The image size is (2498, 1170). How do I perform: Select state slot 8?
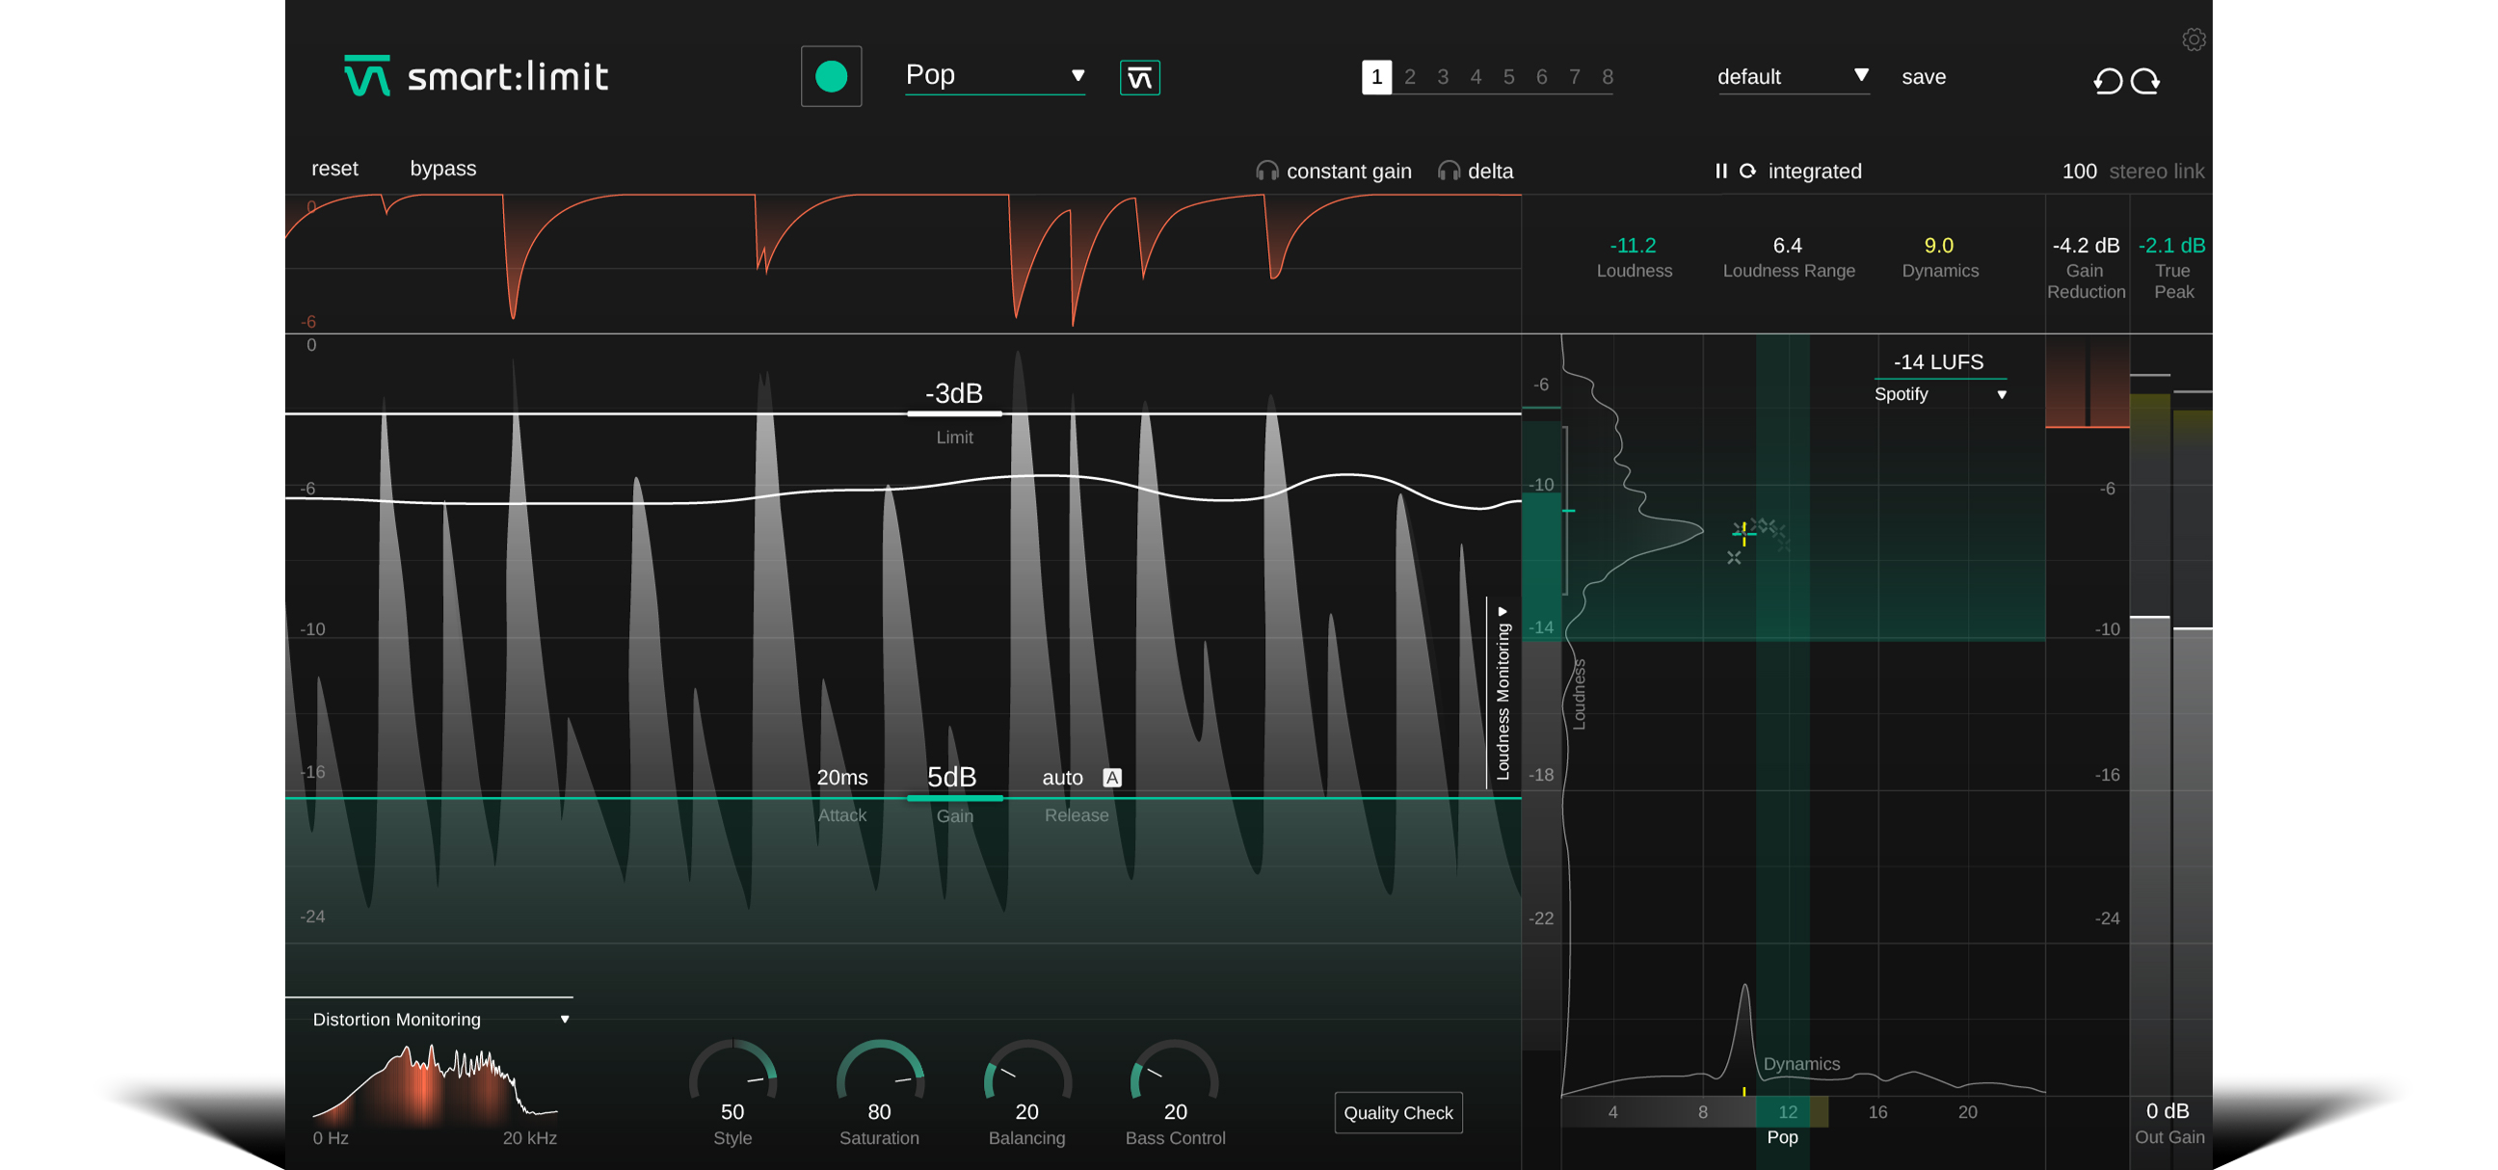pyautogui.click(x=1607, y=77)
